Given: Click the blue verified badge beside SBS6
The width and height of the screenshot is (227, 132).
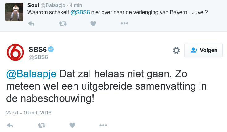Looking at the screenshot, I should (51, 49).
